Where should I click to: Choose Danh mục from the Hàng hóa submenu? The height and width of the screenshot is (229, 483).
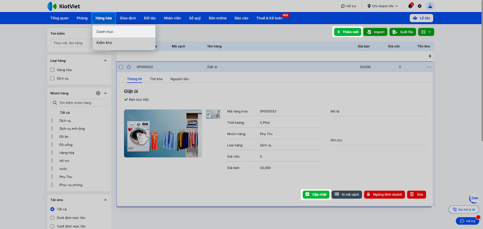click(124, 32)
